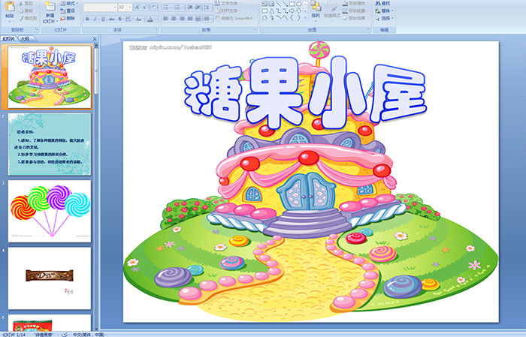Click Convert to SmartArt (转换为 SmartArt)

click(x=235, y=18)
